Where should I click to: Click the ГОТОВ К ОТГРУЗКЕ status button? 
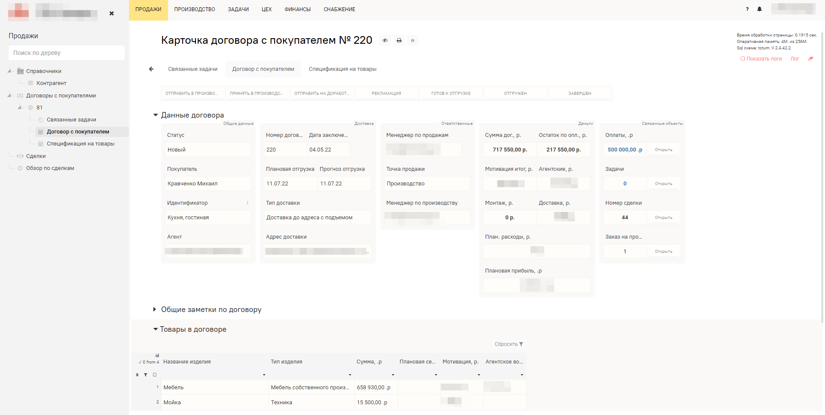click(451, 93)
